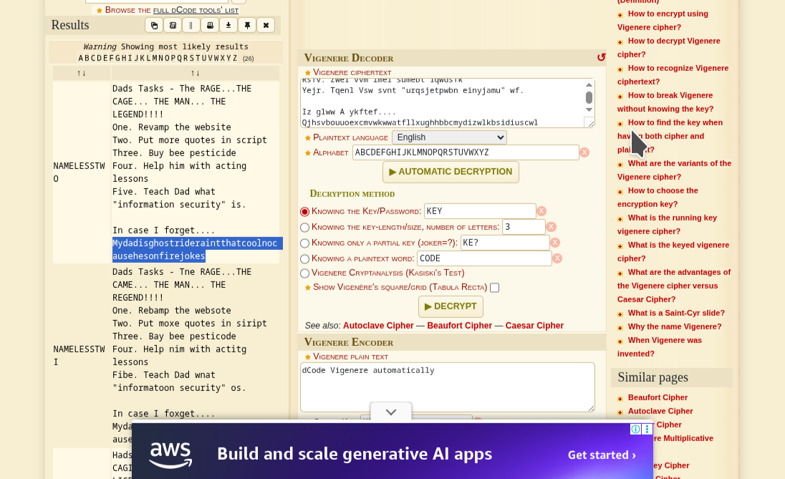
Task: Sort results by key column arrows
Action: (82, 73)
